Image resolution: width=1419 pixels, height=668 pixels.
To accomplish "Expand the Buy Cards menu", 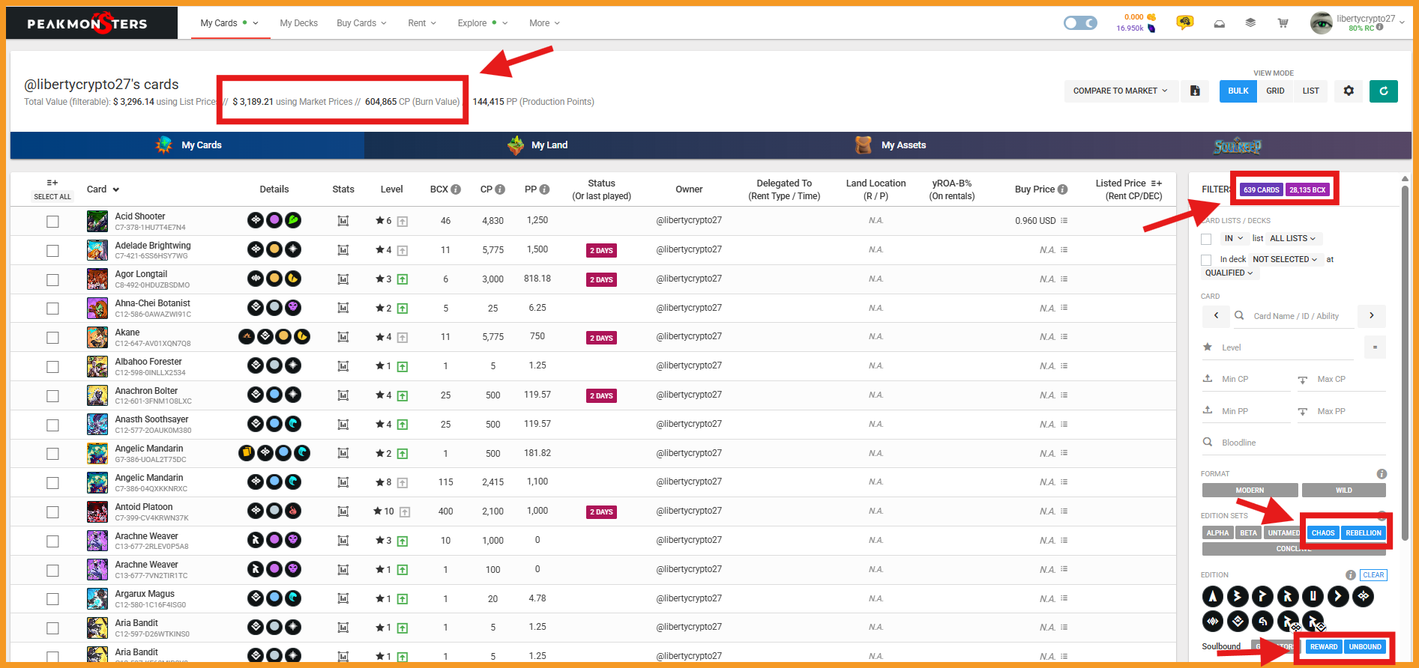I will click(361, 23).
